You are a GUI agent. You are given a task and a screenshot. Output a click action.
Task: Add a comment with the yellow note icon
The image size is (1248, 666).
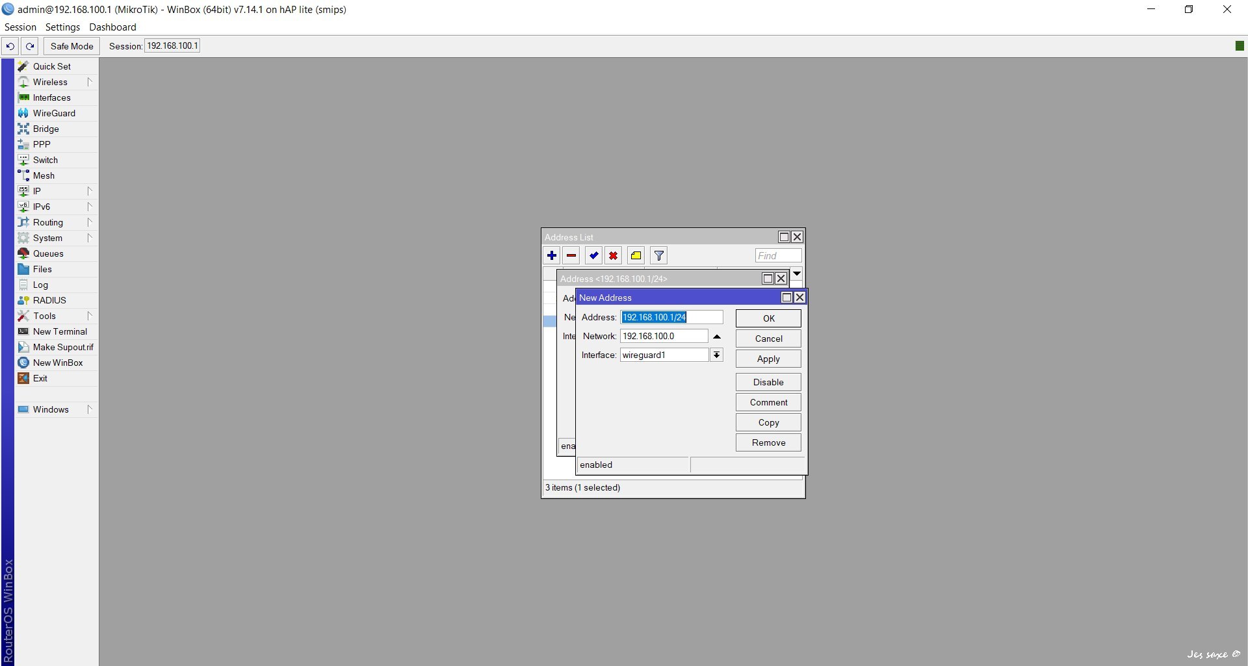pos(636,255)
